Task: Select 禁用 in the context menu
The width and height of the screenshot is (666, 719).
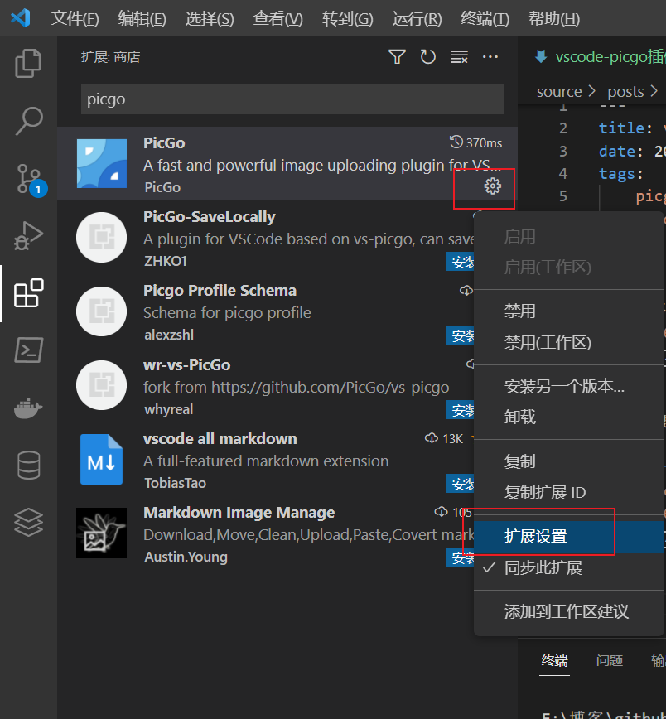Action: point(569,311)
